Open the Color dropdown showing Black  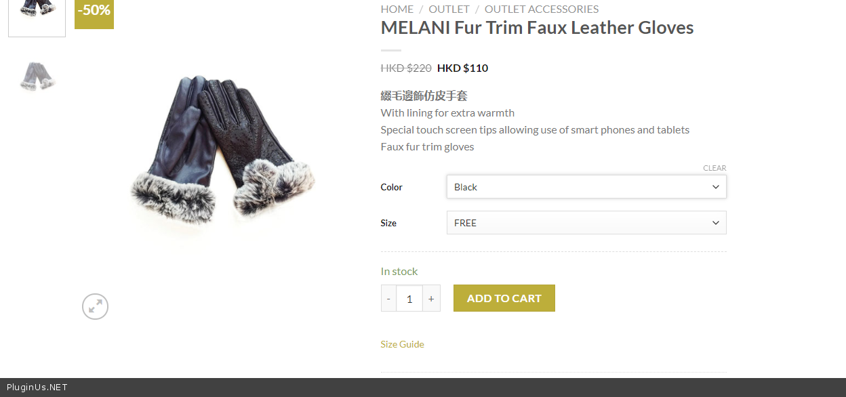pos(586,187)
